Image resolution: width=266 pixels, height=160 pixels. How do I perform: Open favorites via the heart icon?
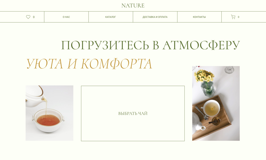pyautogui.click(x=28, y=17)
